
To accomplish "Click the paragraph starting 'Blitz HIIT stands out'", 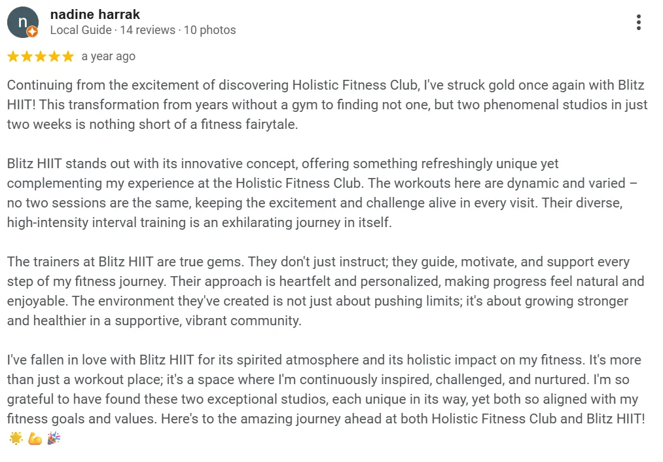I will point(322,193).
